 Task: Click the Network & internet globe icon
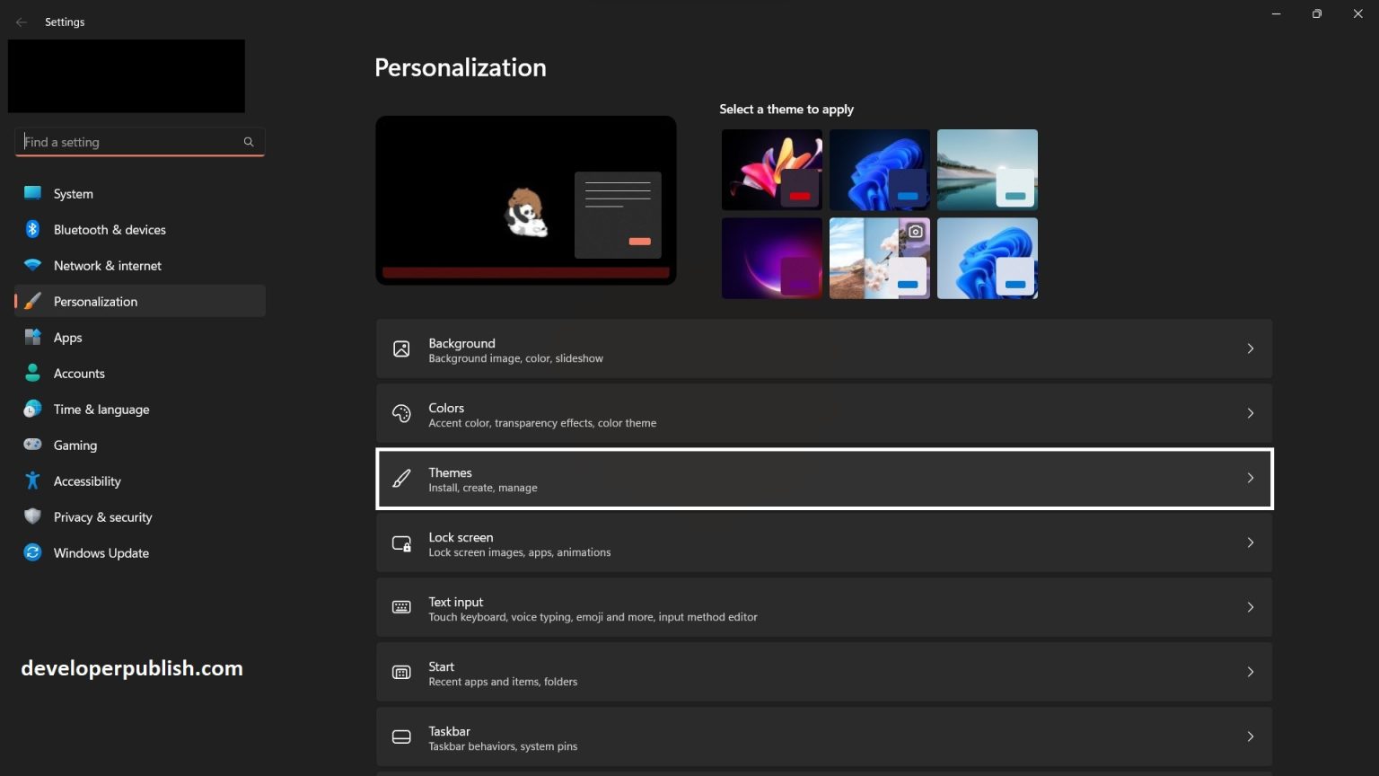coord(32,265)
